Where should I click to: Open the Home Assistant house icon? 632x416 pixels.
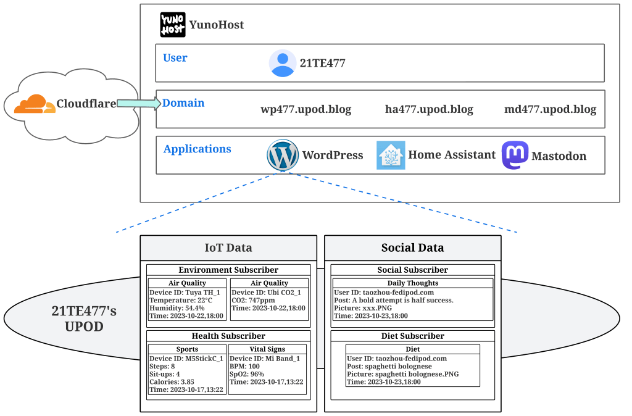click(x=391, y=155)
